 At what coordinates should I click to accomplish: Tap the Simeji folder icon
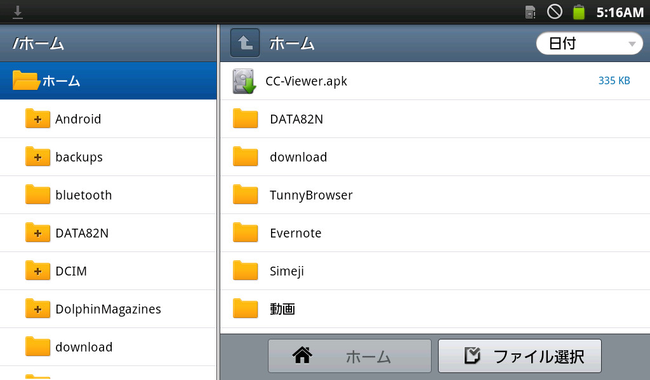245,270
